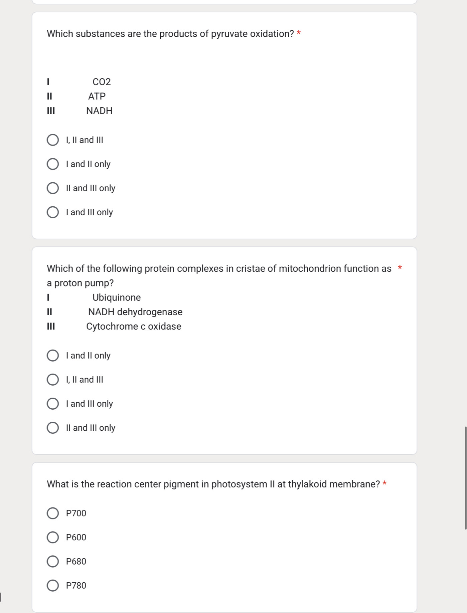Image resolution: width=467 pixels, height=613 pixels.
Task: Click the red asterisk beside pyruvate question
Action: [x=299, y=33]
